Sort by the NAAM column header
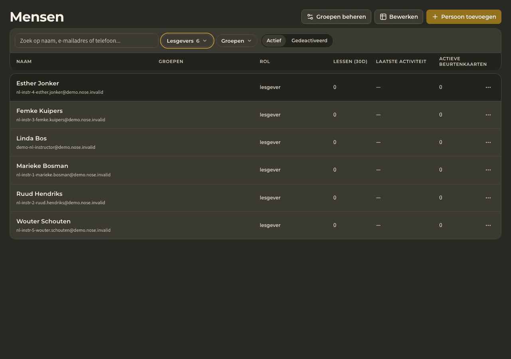 tap(24, 61)
